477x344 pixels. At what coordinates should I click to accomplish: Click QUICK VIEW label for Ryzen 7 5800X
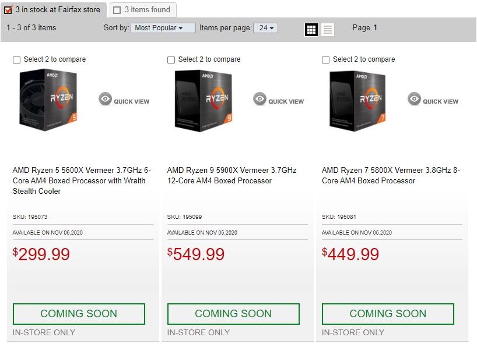[441, 102]
